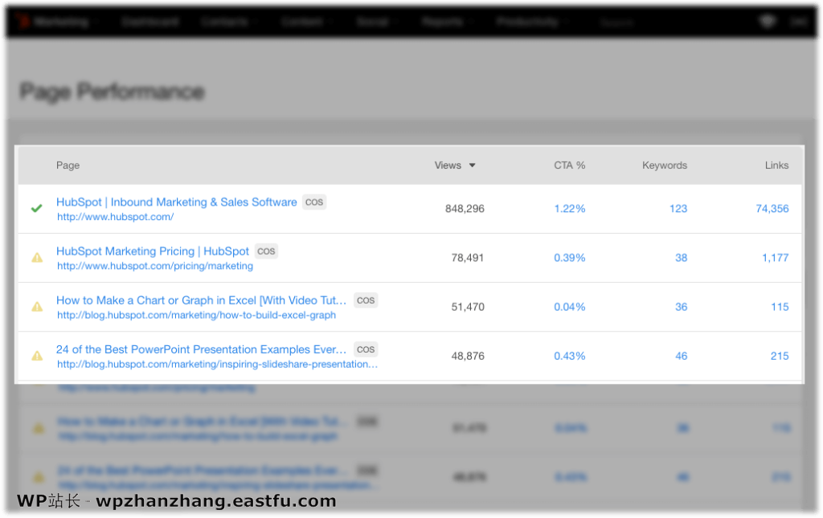Click the 1.22% CTA rate link
Image resolution: width=823 pixels, height=518 pixels.
(x=570, y=208)
